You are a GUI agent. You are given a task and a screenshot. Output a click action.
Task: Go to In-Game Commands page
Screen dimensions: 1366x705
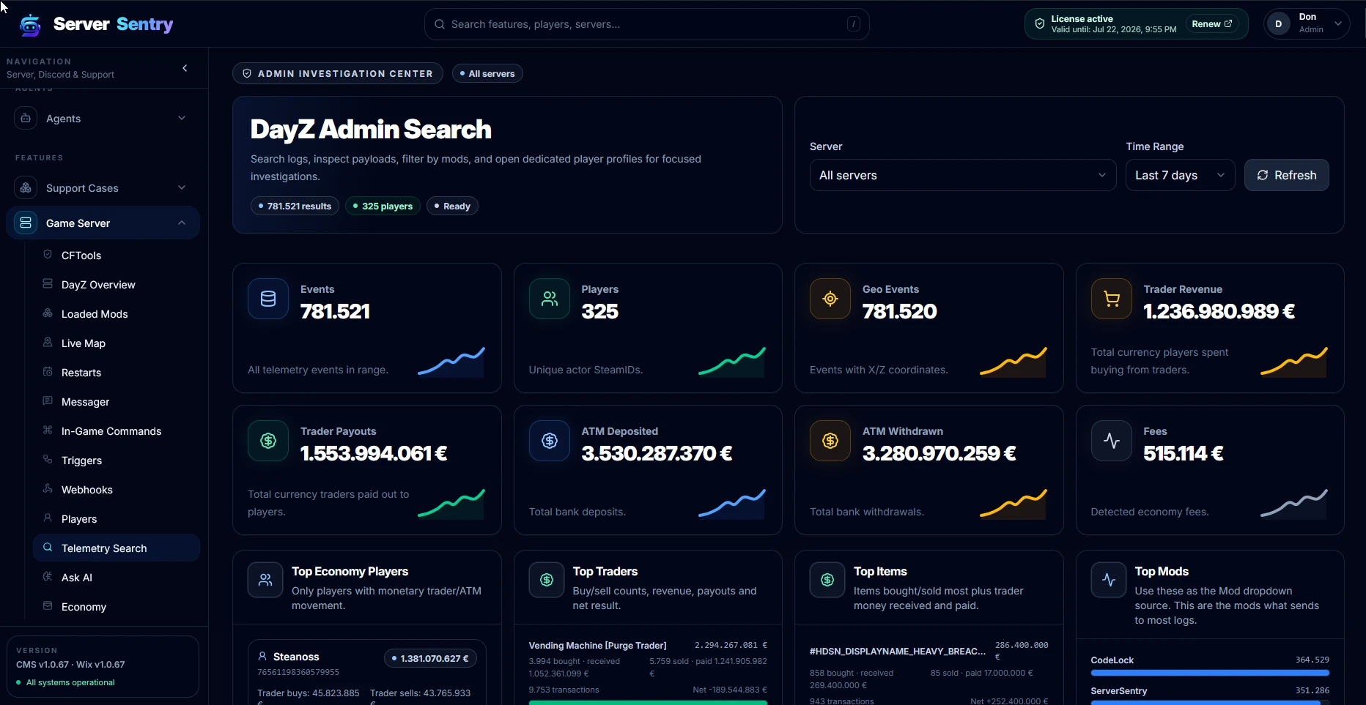click(x=111, y=431)
